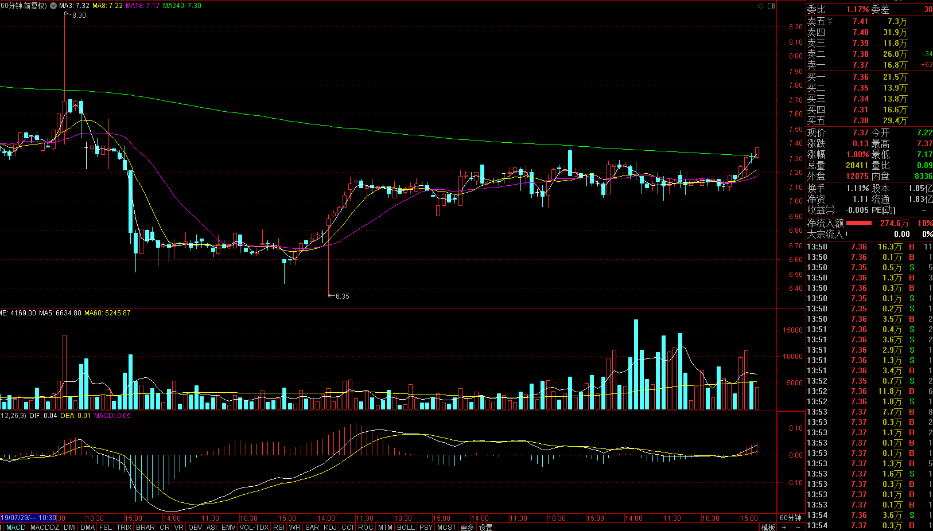Click the MA18: 7.17 legend value
The image size is (933, 531).
pos(143,6)
